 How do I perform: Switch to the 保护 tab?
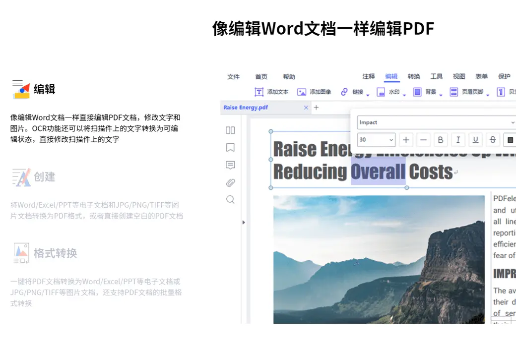coord(504,76)
